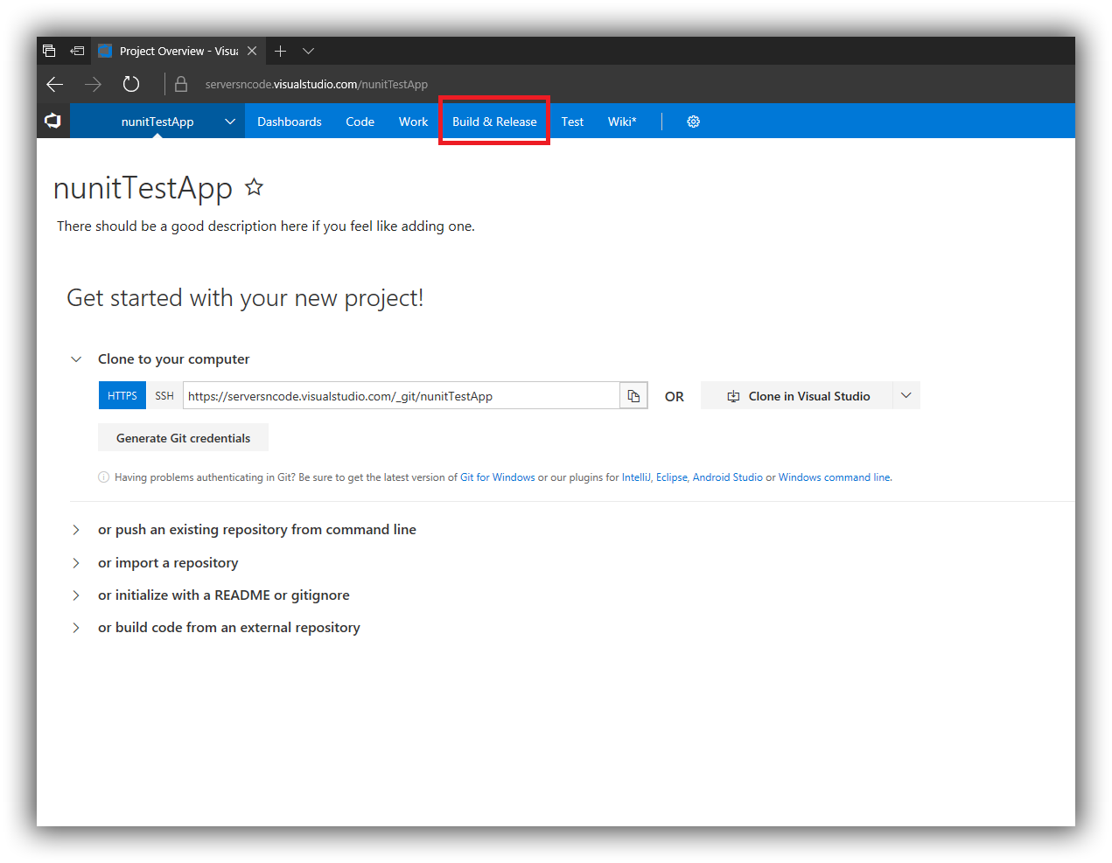Open the Work hub

click(x=413, y=122)
